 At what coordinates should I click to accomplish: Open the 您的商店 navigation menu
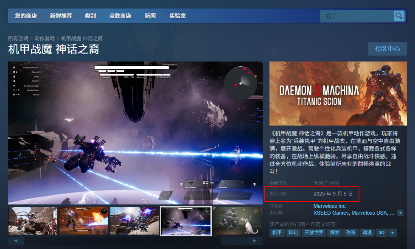click(26, 16)
